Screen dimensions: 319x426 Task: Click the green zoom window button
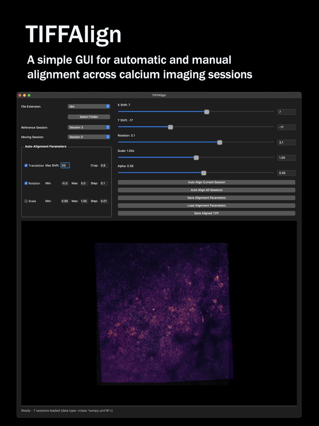pyautogui.click(x=29, y=95)
